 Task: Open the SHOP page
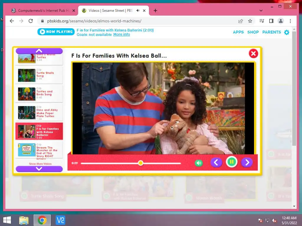(253, 32)
